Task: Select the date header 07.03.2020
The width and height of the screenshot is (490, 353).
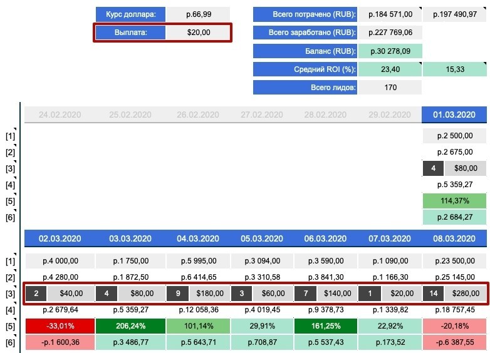Action: point(389,238)
